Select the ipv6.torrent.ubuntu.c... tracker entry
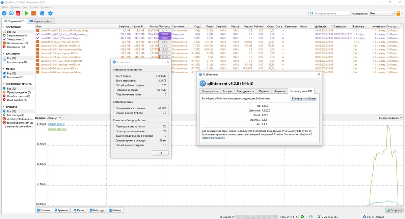 point(18,119)
